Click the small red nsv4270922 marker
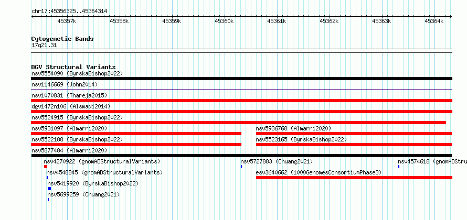 [x=46, y=167]
